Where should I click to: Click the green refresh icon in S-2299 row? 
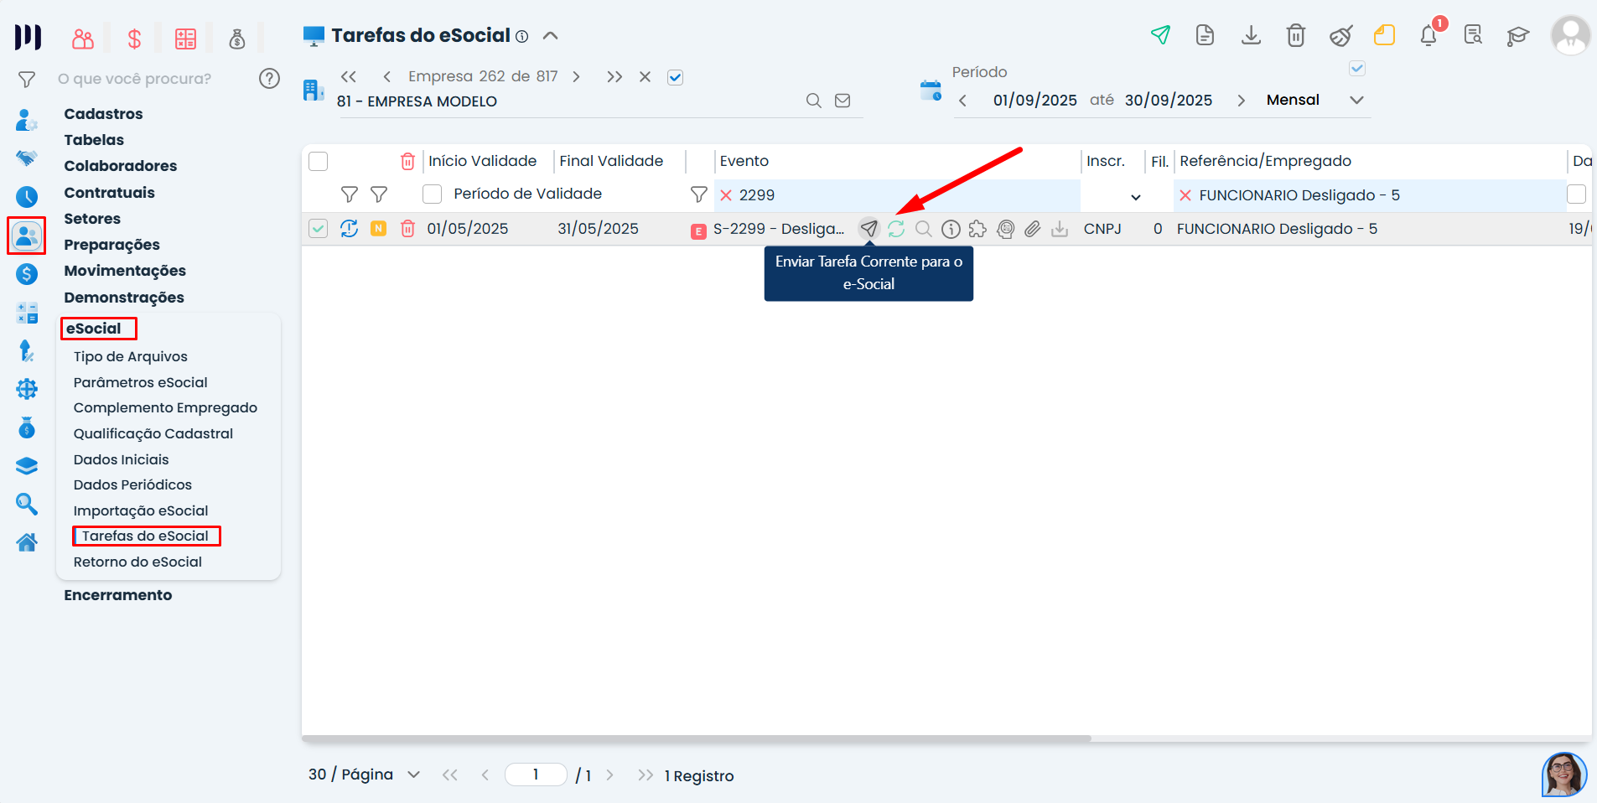pyautogui.click(x=896, y=229)
